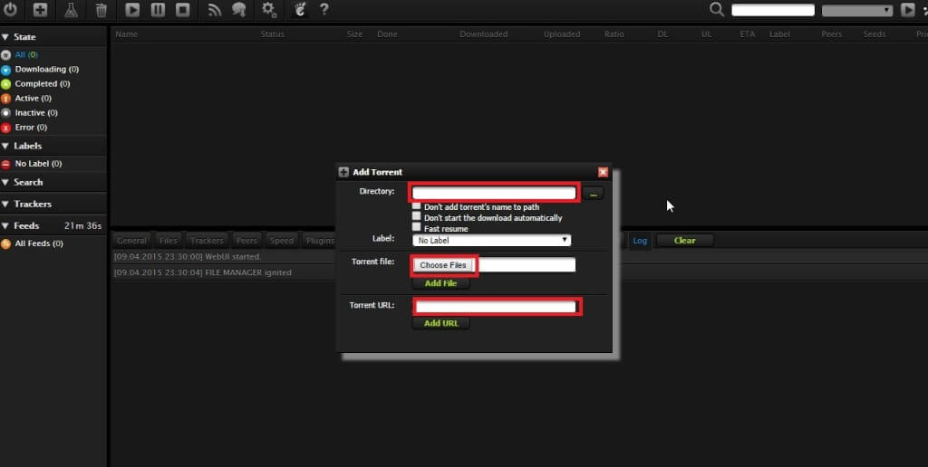Collapse the Trackers section in sidebar
The image size is (928, 467).
(x=5, y=205)
